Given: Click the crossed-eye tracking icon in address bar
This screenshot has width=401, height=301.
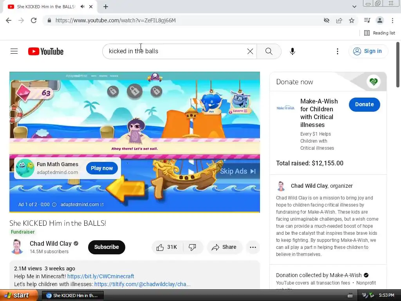Looking at the screenshot, I should pos(326,20).
